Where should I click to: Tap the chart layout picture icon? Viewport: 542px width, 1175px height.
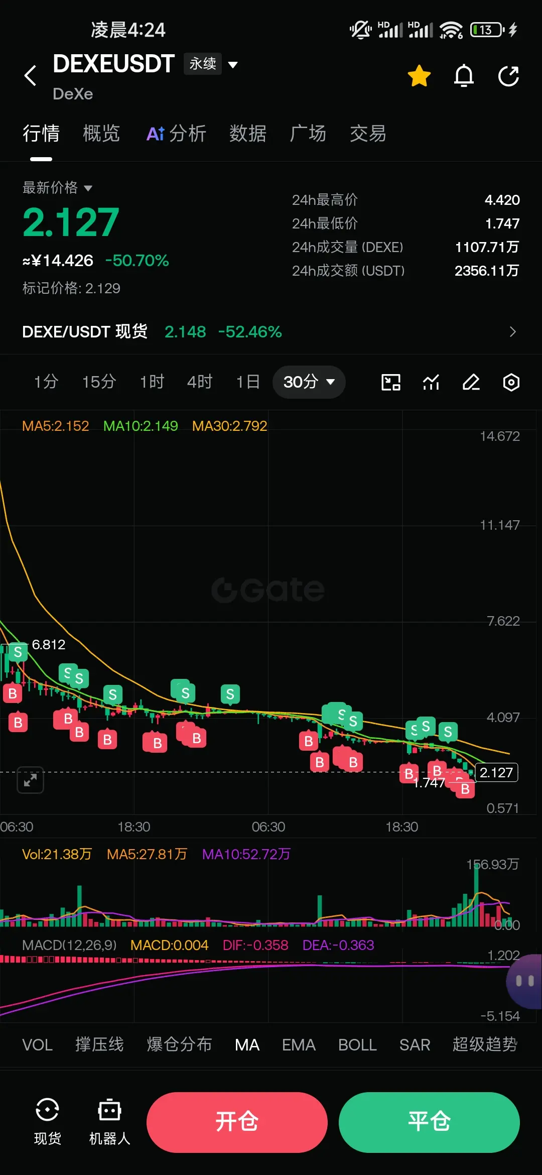point(391,382)
